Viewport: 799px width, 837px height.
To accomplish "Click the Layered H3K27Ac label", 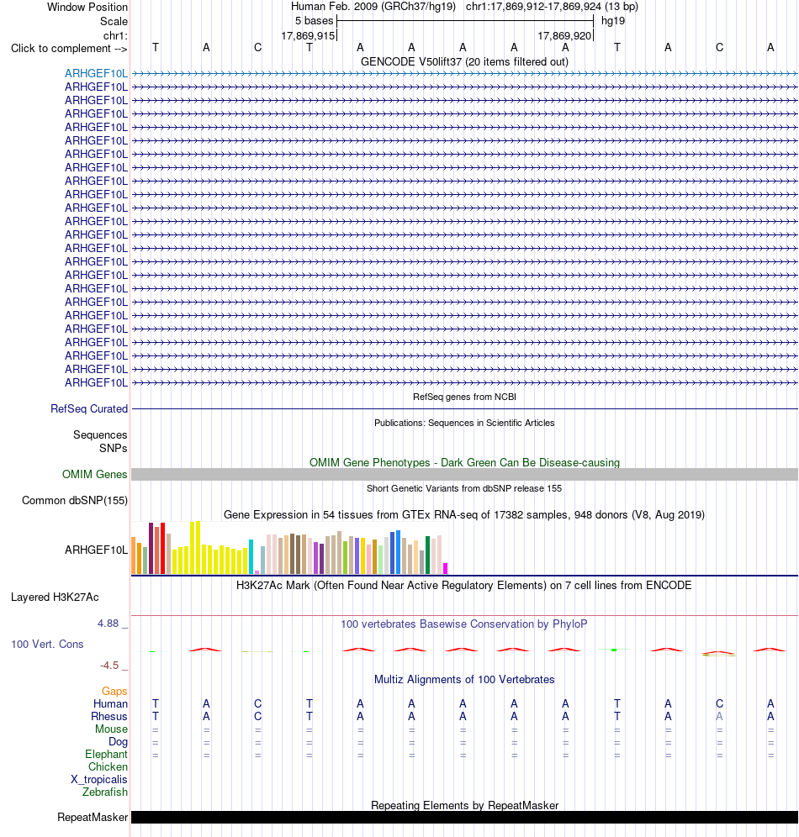I will pyautogui.click(x=55, y=597).
